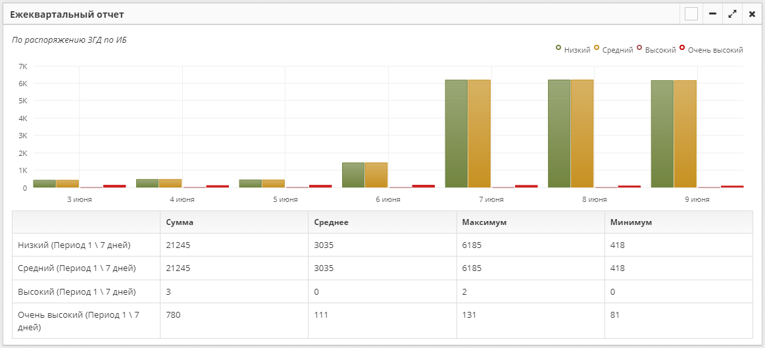Click Максимум value 2 in Высокий row
This screenshot has width=765, height=348.
[464, 292]
